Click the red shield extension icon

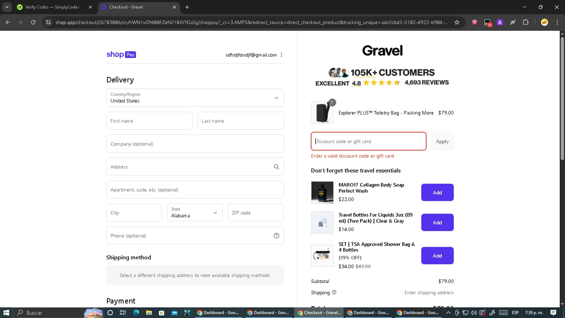[475, 22]
